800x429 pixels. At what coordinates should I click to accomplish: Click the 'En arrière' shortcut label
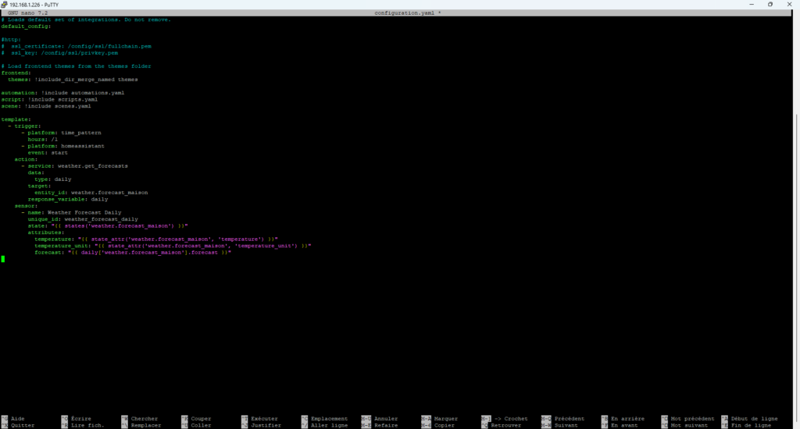click(627, 419)
